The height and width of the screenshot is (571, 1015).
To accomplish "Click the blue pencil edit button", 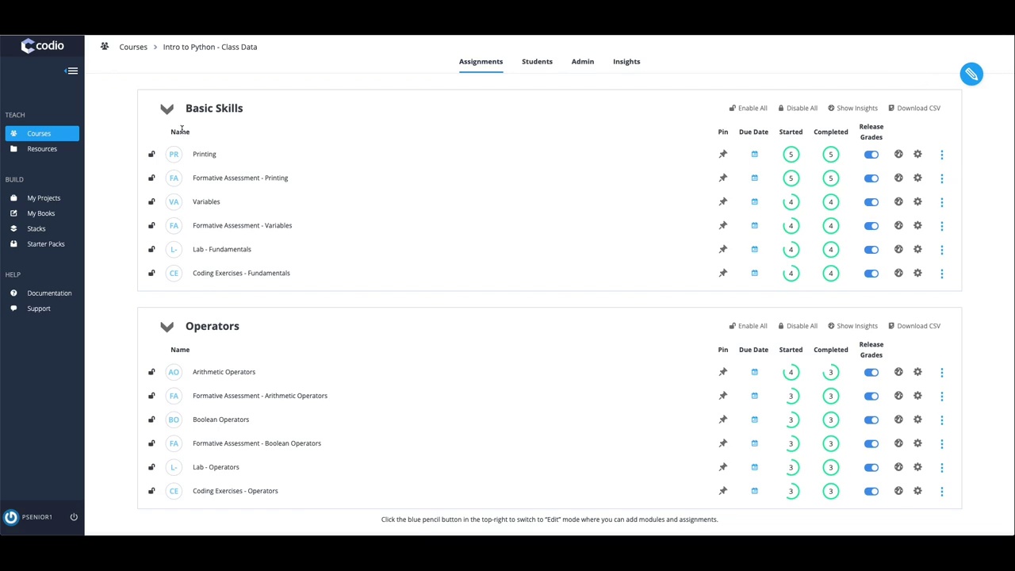I will tap(971, 74).
